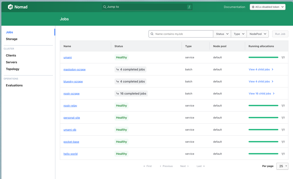
Task: Open the bluesky-scrape job
Action: click(73, 82)
